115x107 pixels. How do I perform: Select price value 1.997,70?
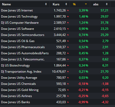click(x=60, y=17)
